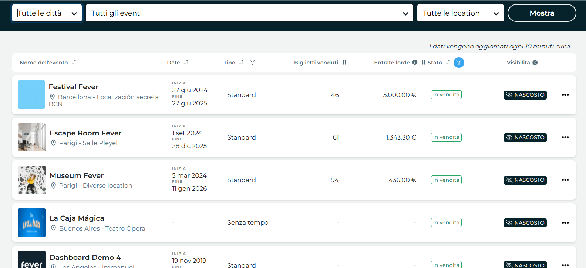Click the Parigi - Salle Pleyel location
Screen dimensions: 586x268
(88, 143)
